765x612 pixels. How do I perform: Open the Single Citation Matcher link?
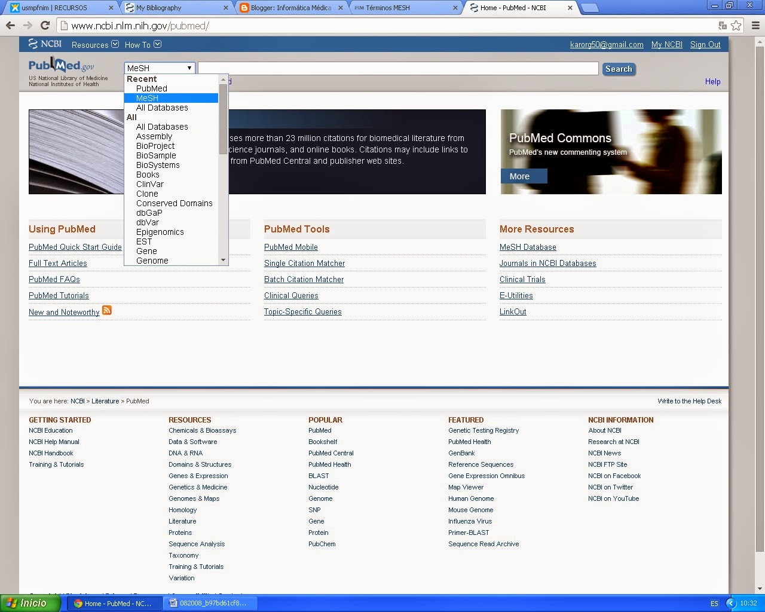[x=304, y=263]
